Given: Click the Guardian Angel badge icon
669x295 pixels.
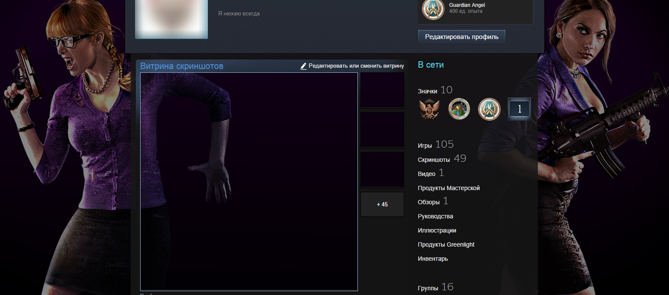Looking at the screenshot, I should pyautogui.click(x=433, y=9).
